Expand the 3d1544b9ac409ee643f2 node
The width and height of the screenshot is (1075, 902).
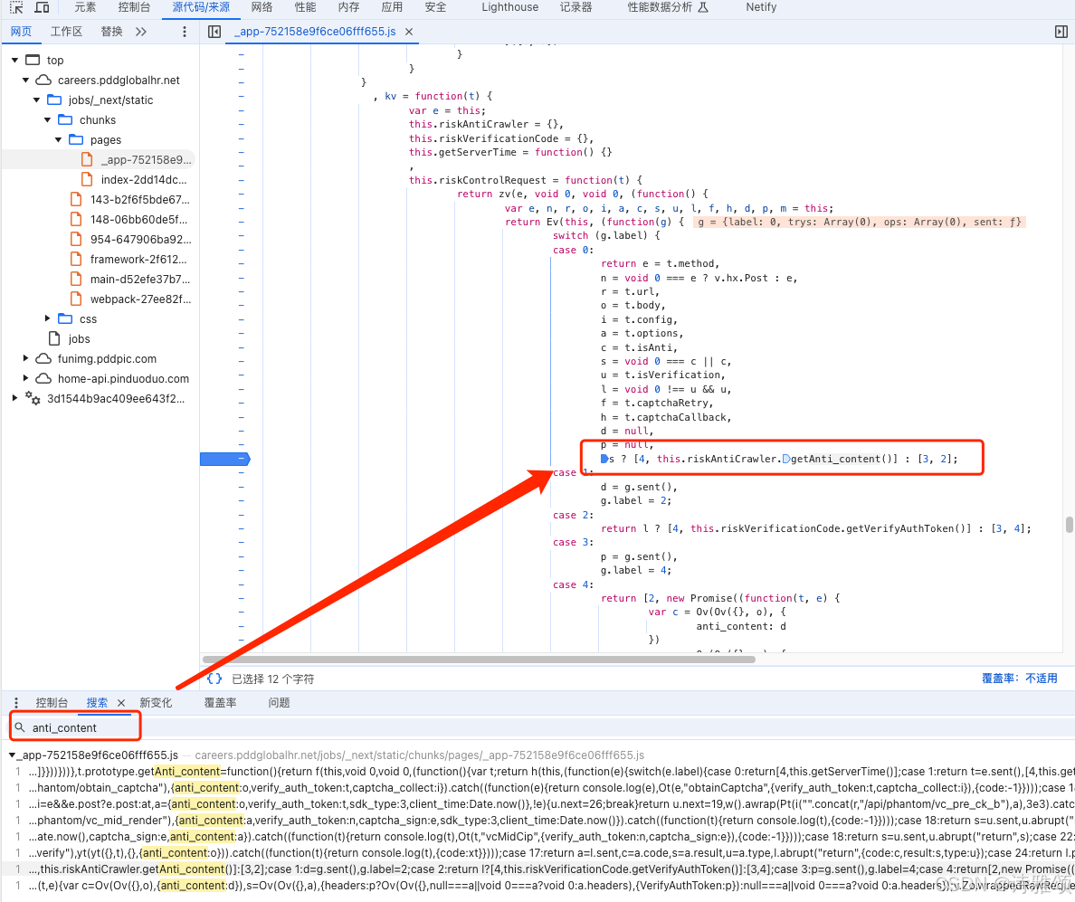pos(14,397)
